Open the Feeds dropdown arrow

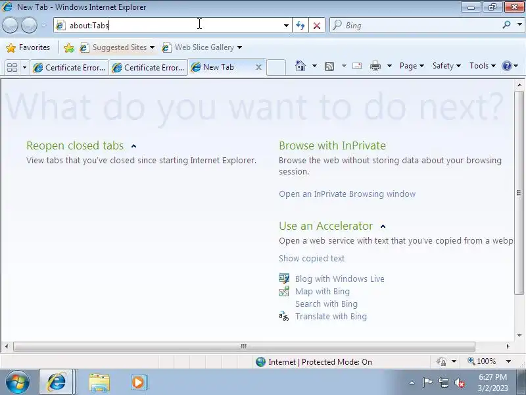pyautogui.click(x=344, y=66)
